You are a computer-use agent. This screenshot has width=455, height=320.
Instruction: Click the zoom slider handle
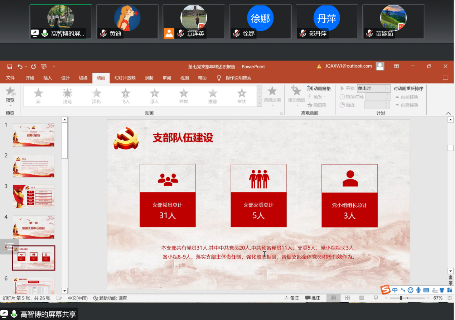click(x=401, y=298)
